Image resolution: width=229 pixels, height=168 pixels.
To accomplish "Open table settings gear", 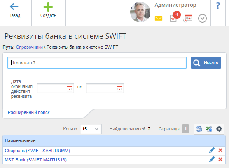I will 219,129.
